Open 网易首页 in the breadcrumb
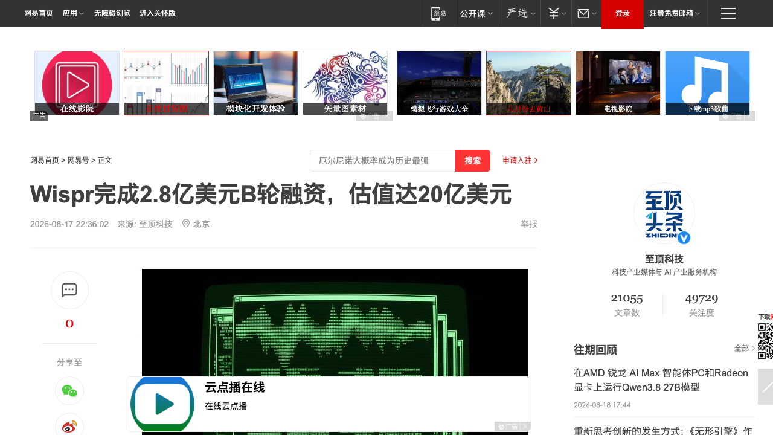 point(45,161)
